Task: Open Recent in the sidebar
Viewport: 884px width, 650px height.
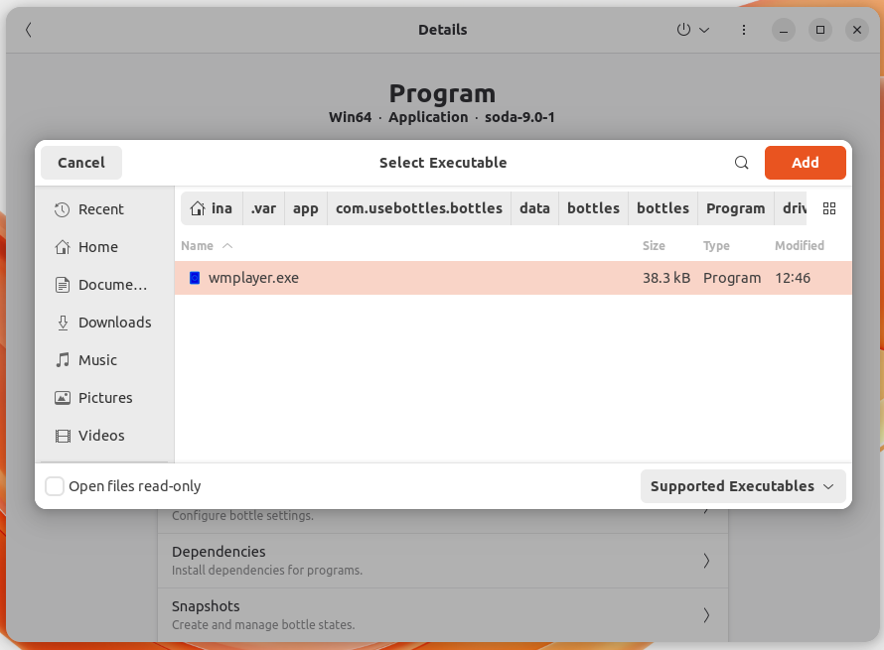Action: point(105,209)
